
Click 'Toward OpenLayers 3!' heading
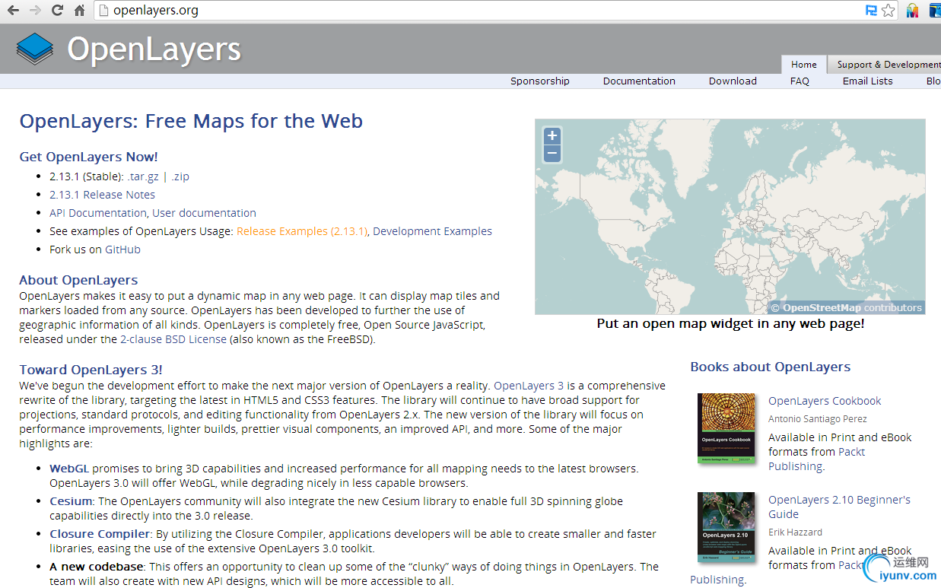click(91, 370)
